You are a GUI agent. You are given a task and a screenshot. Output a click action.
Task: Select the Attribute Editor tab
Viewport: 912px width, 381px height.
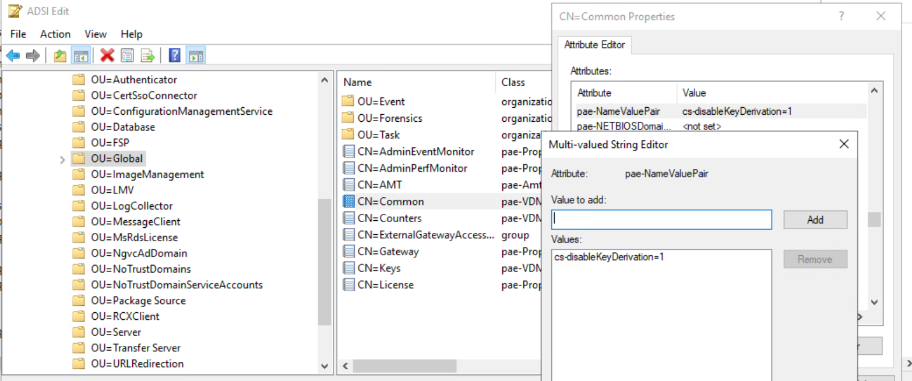tap(594, 45)
